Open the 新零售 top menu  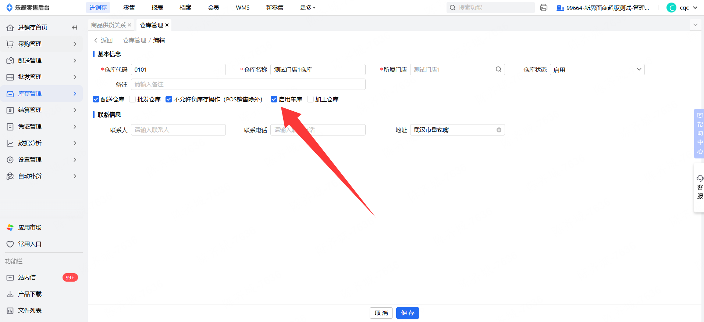click(x=275, y=7)
